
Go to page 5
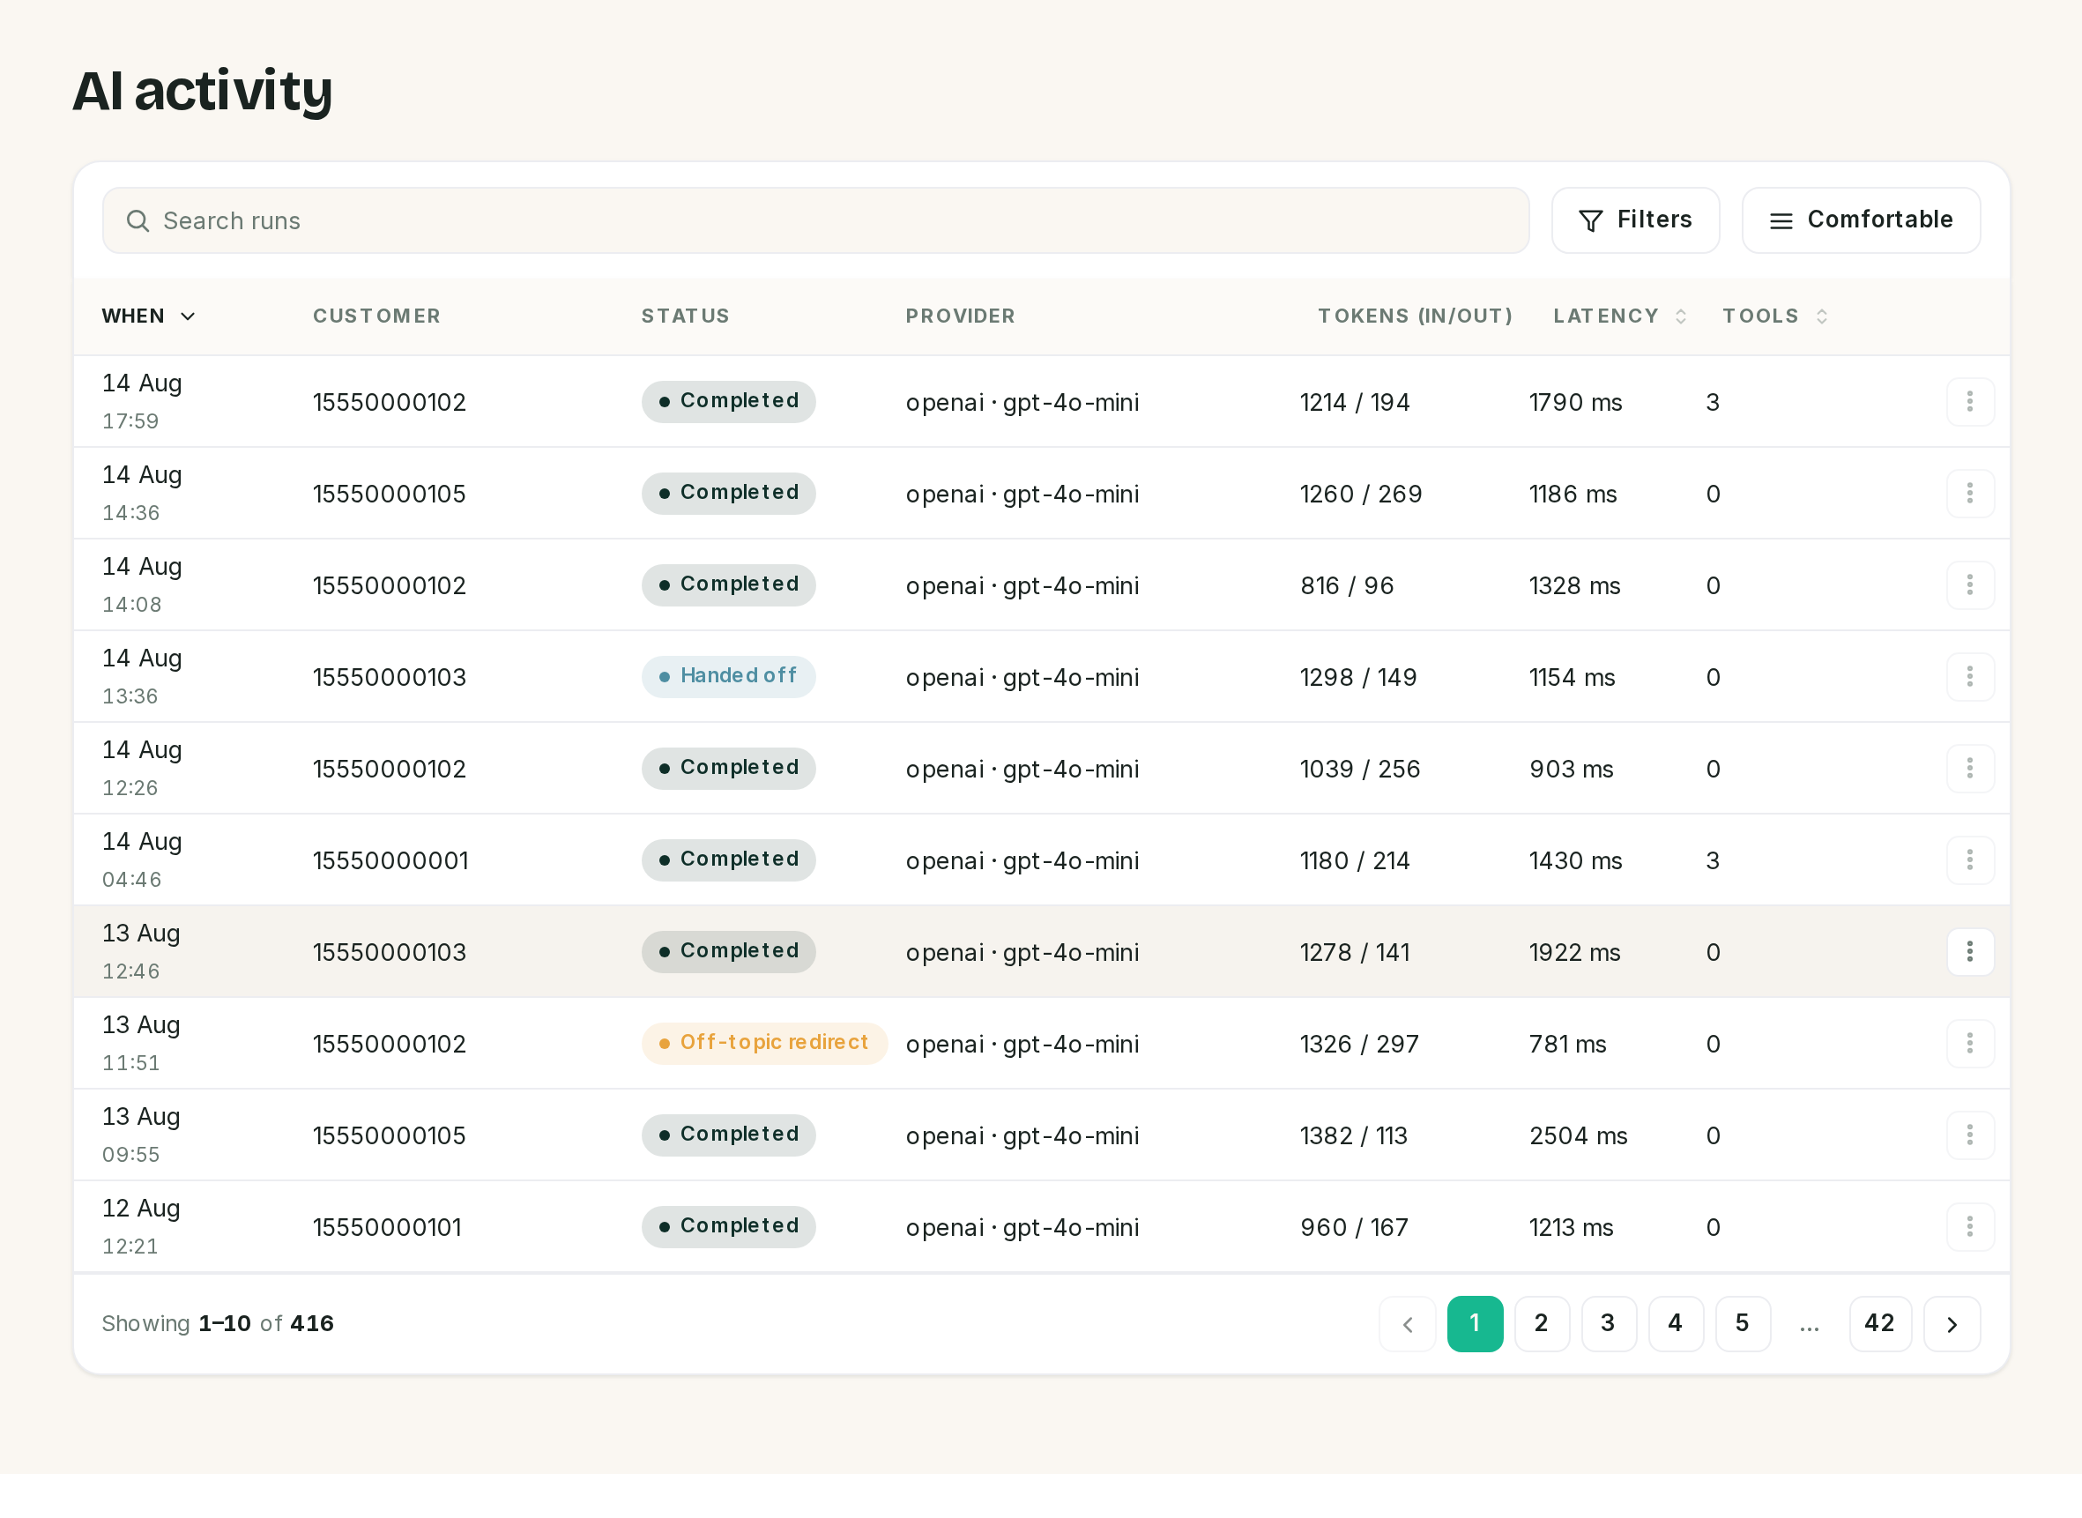(1743, 1324)
